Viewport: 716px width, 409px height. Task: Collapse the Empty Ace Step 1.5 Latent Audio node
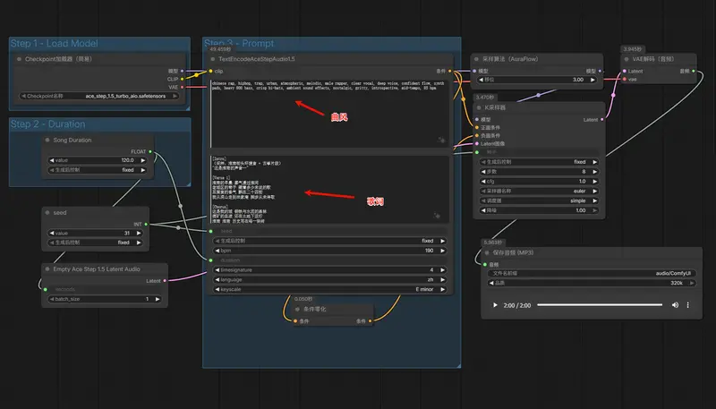(47, 269)
